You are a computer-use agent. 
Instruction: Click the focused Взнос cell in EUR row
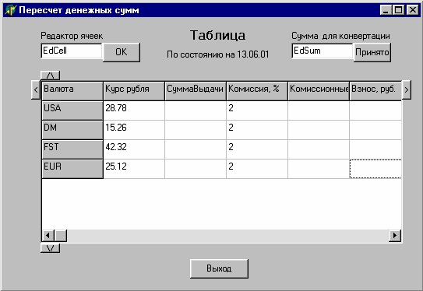point(375,169)
